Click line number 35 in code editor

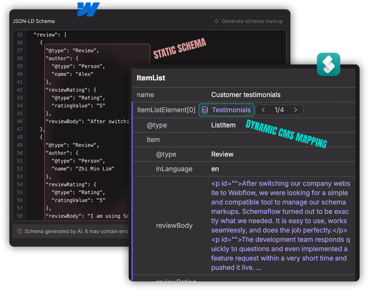pyautogui.click(x=20, y=35)
